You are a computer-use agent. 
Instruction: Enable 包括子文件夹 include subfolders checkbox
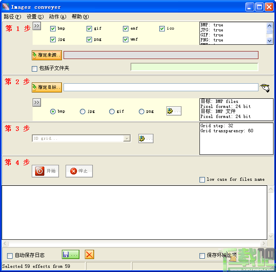(34, 69)
